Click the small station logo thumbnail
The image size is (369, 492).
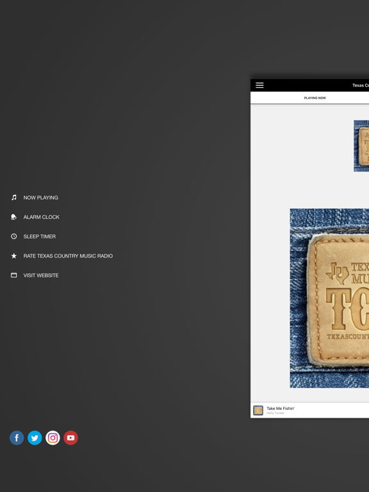coord(361,146)
